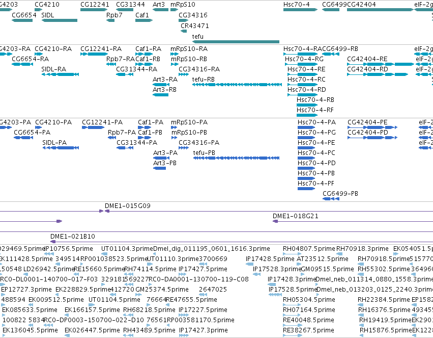This screenshot has height=338, width=433.
Task: Click RE38267.5prime EST feature
Action: pyautogui.click(x=292, y=335)
